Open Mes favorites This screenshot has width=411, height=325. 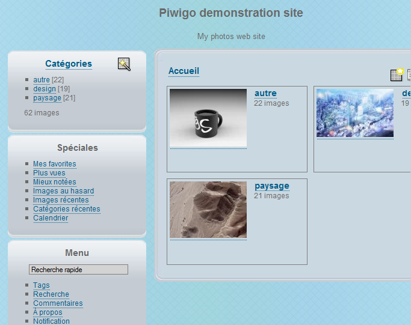coord(55,164)
